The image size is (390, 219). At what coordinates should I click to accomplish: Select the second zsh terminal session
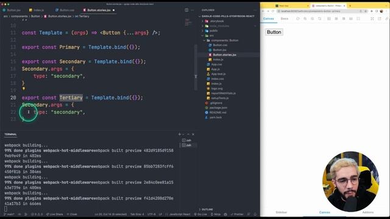pos(187,145)
